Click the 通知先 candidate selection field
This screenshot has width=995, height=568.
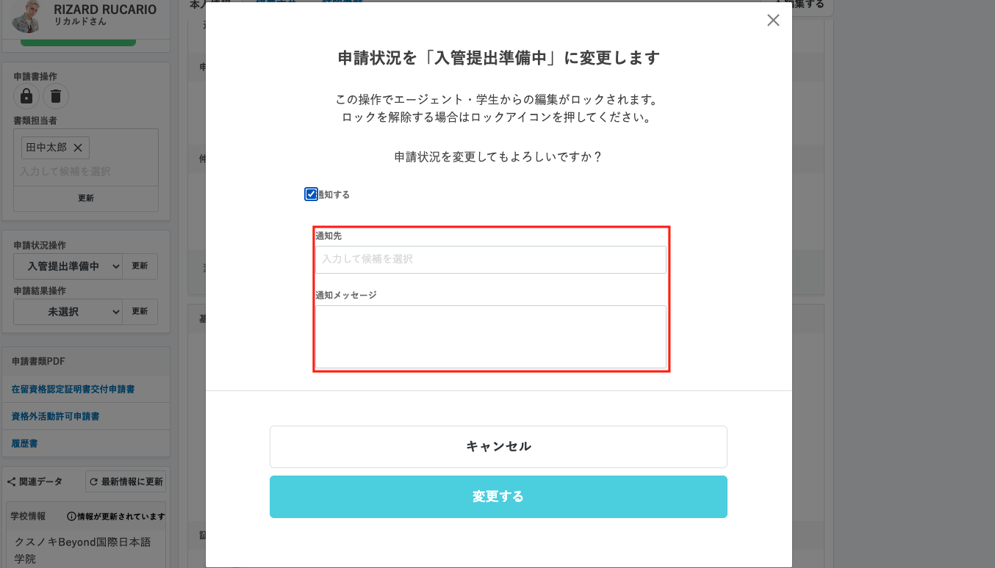(x=491, y=260)
